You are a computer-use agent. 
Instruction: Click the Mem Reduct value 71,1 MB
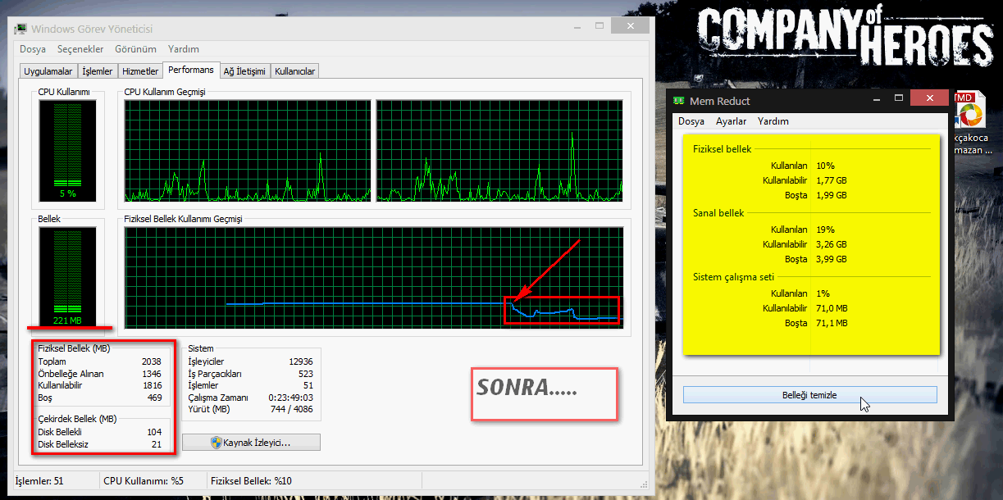pos(832,323)
